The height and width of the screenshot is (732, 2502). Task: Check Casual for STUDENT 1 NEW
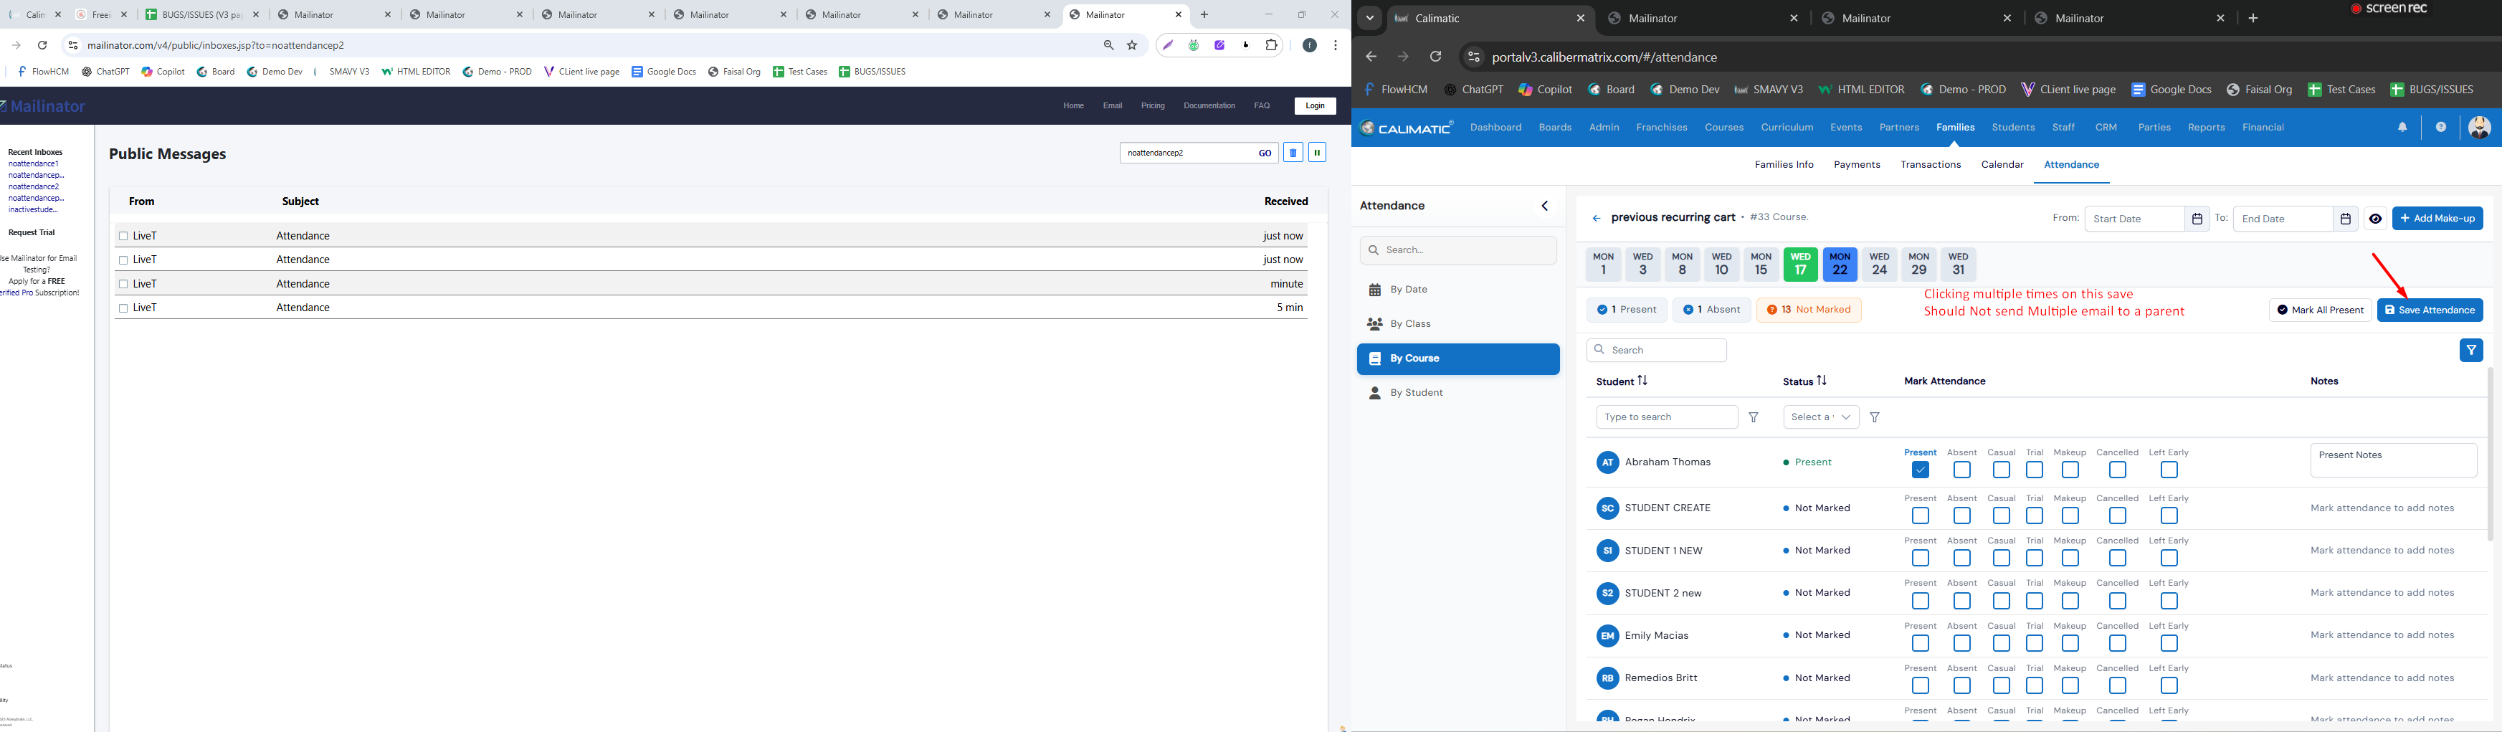click(2002, 558)
